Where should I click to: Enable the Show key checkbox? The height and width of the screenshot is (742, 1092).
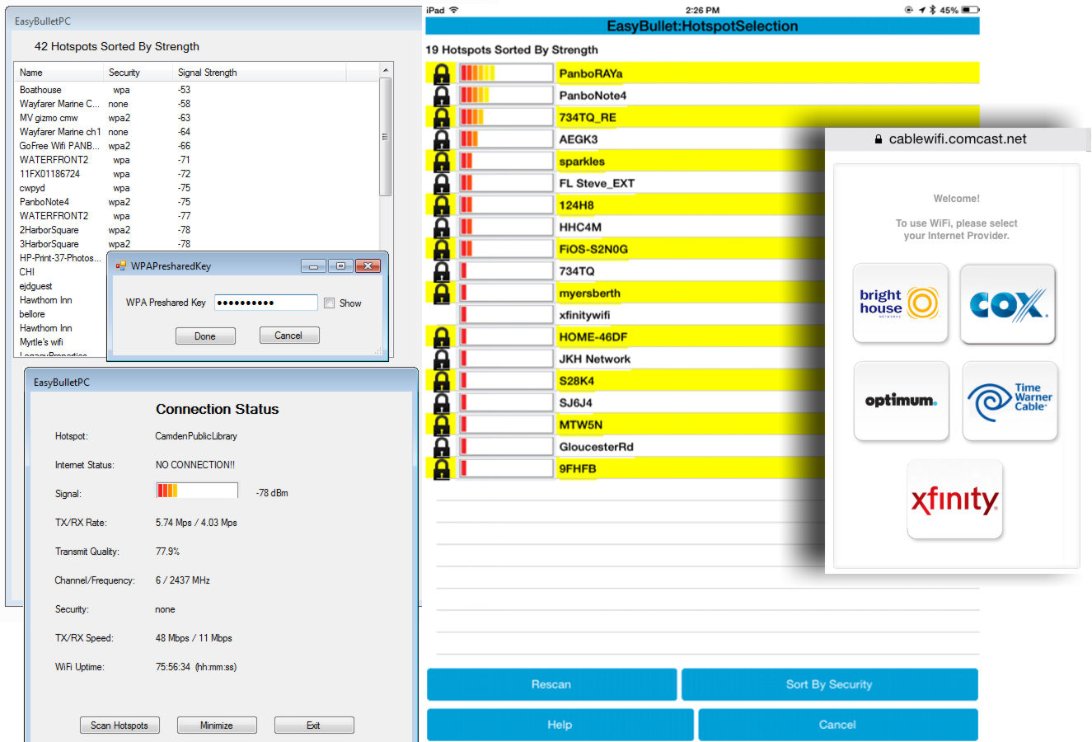[x=330, y=303]
